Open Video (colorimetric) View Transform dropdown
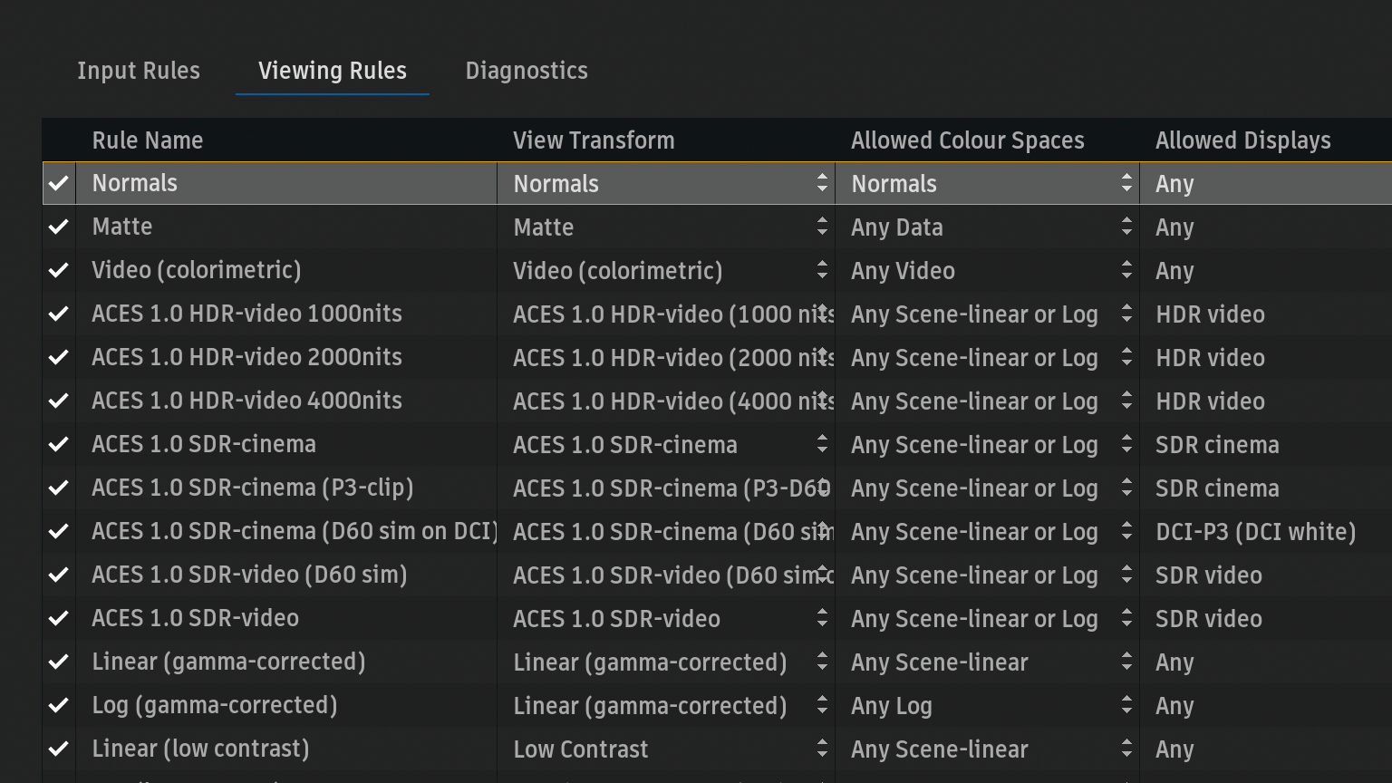The image size is (1392, 783). point(666,270)
